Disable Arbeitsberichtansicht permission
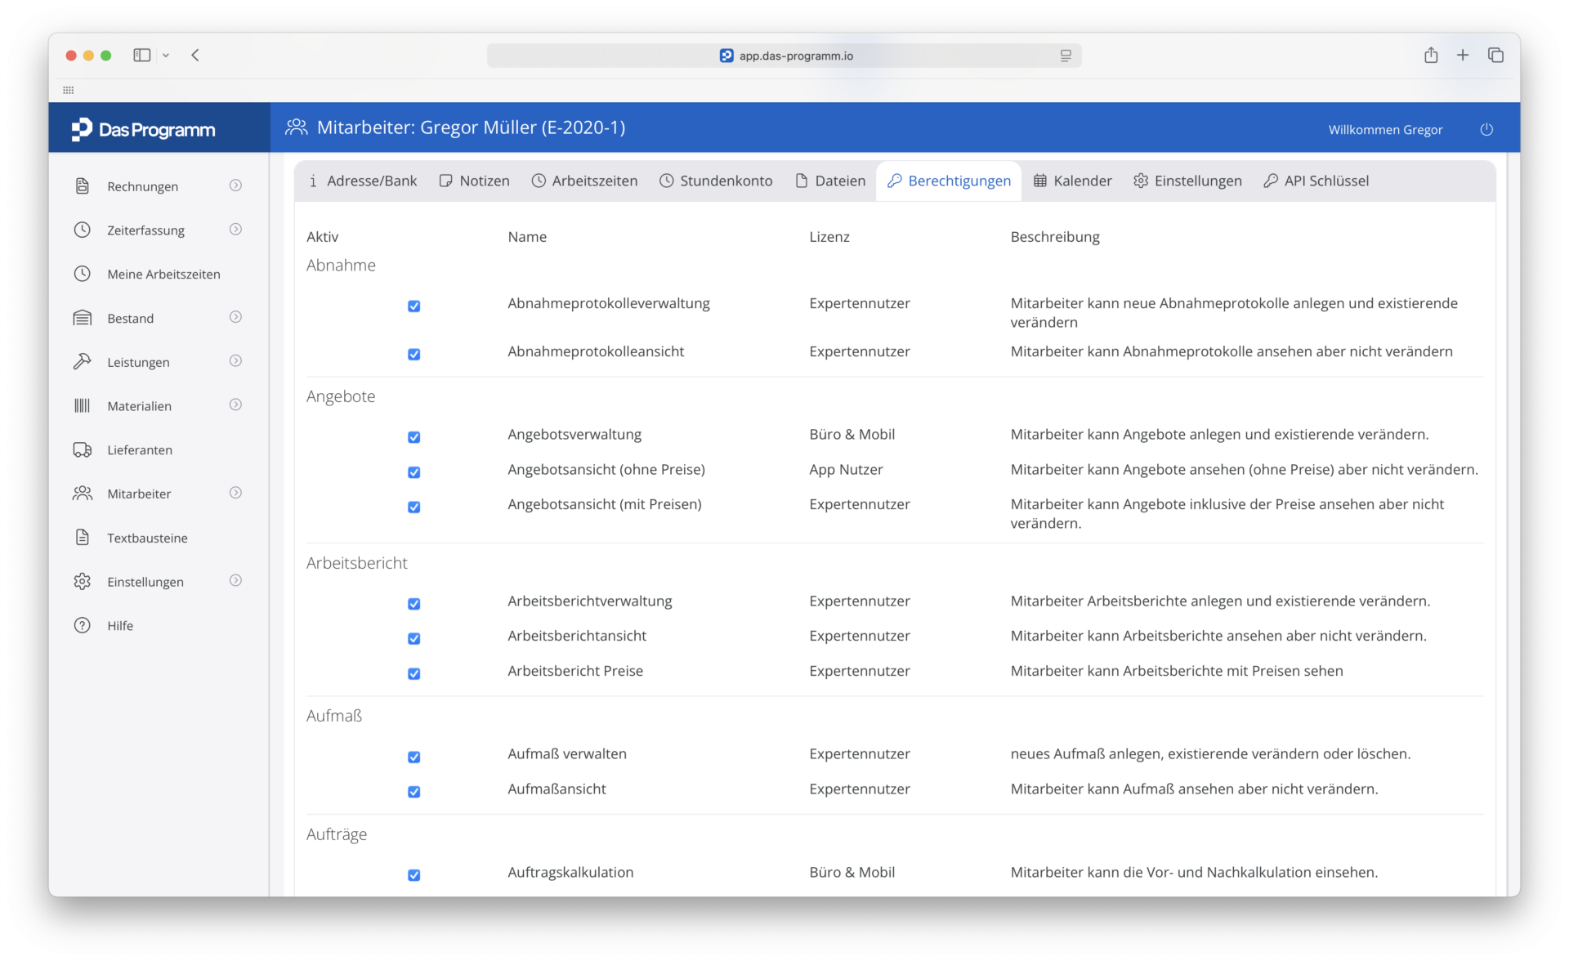This screenshot has height=961, width=1569. point(414,638)
